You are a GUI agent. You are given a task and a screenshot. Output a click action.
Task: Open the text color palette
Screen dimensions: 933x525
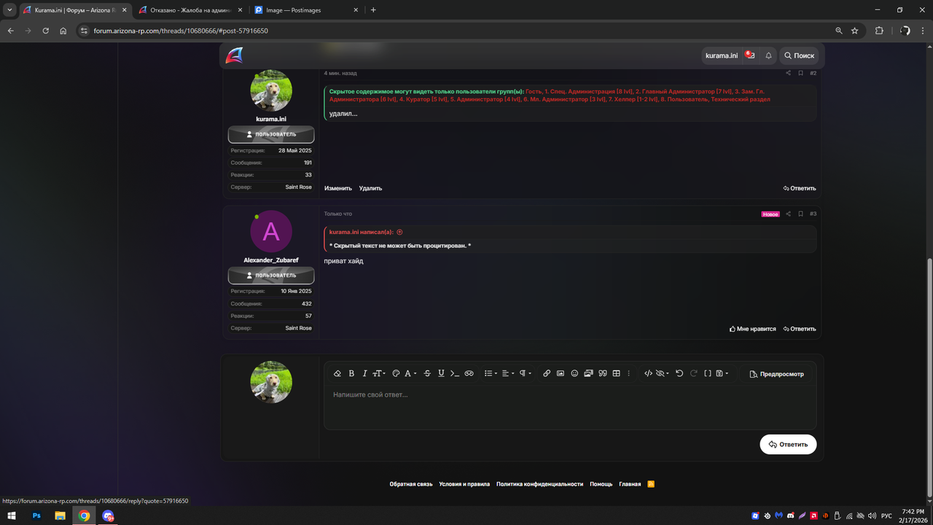click(396, 373)
